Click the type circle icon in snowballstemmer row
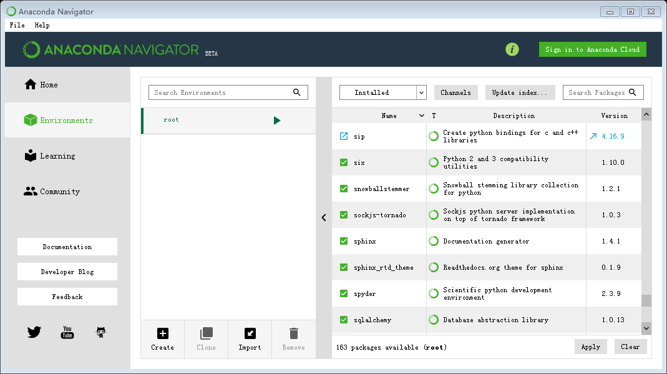667x374 pixels. click(x=434, y=189)
